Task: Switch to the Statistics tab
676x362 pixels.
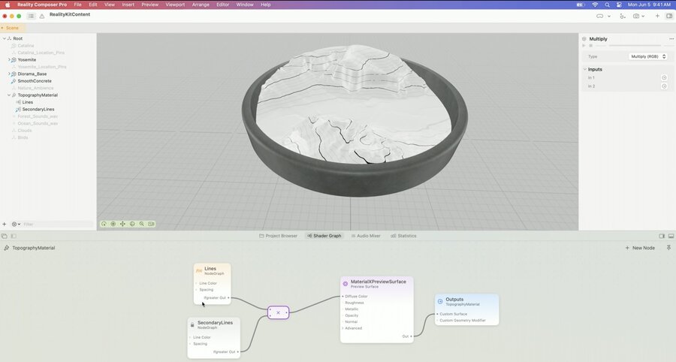Action: click(403, 236)
